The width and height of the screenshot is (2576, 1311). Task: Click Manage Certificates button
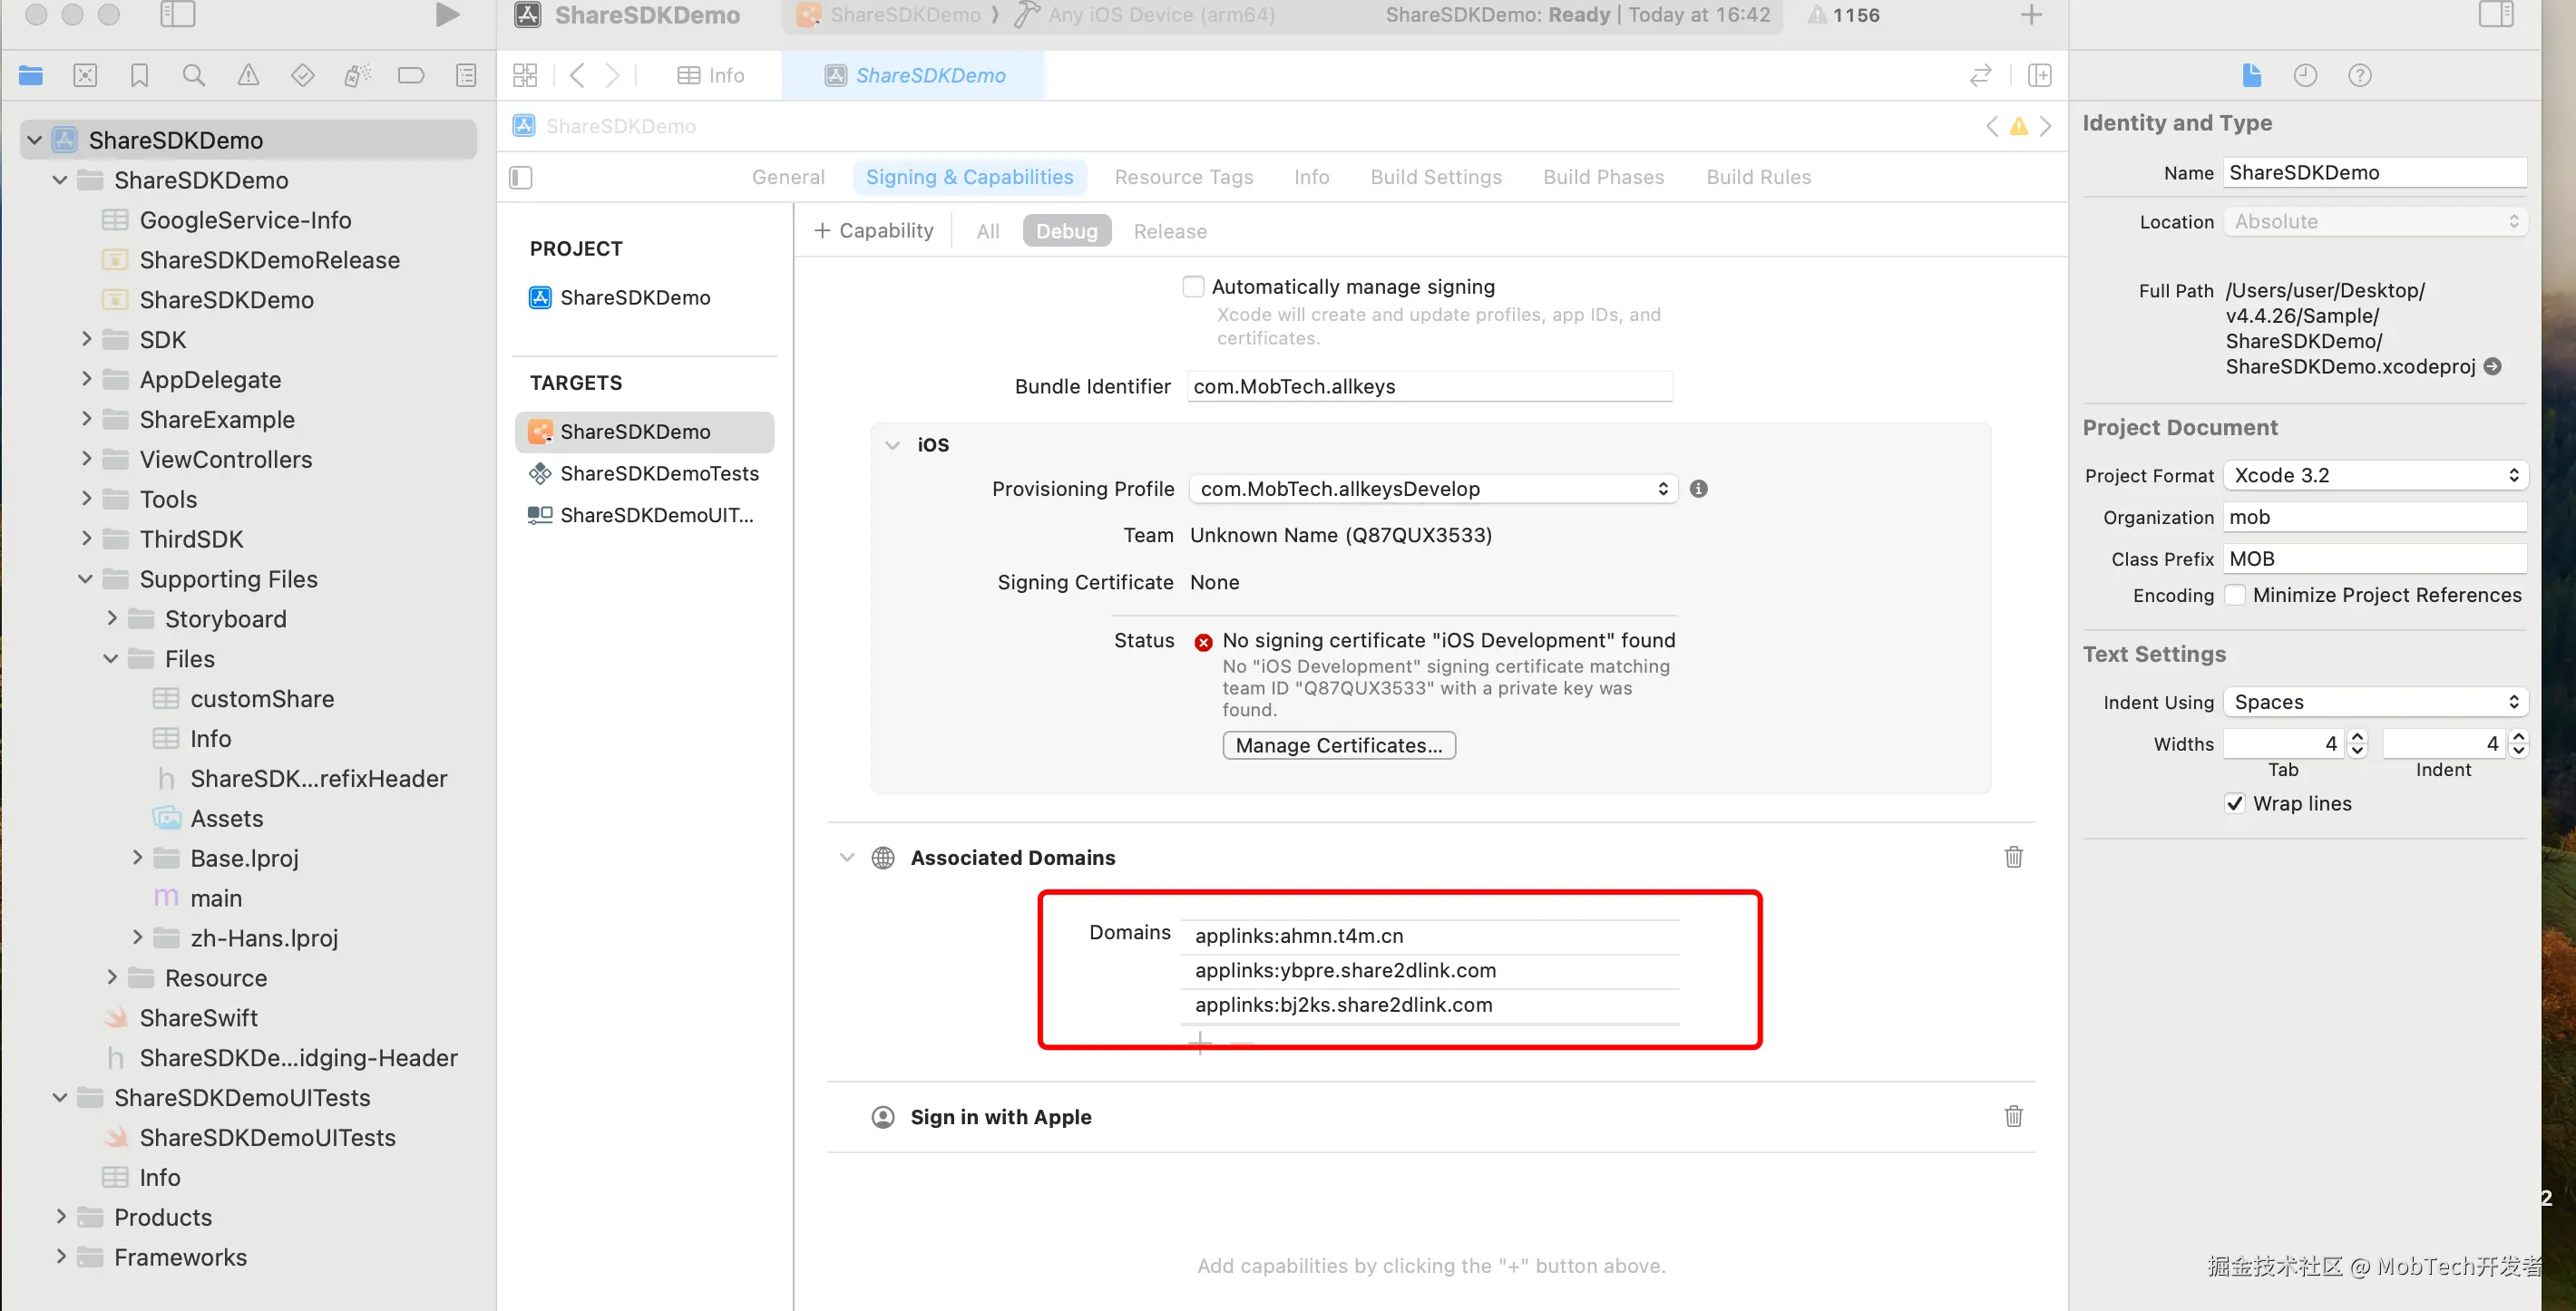click(1338, 745)
